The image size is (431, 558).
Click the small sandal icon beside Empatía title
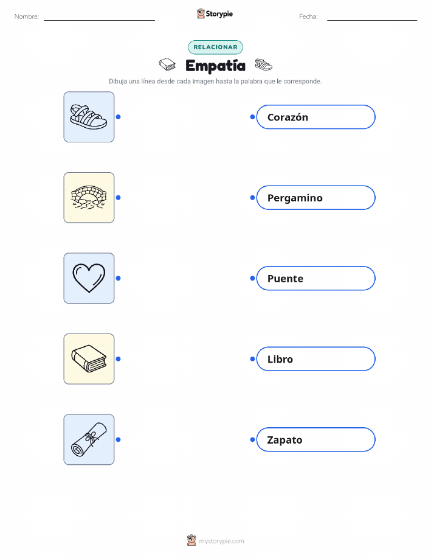tap(263, 65)
